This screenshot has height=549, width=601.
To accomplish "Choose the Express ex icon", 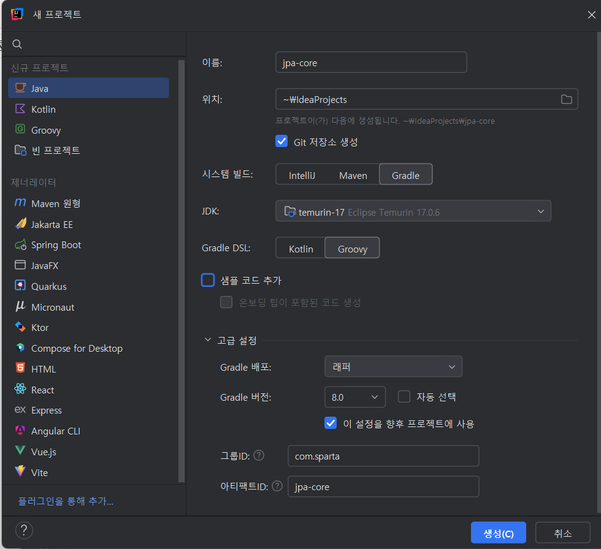I will 20,410.
